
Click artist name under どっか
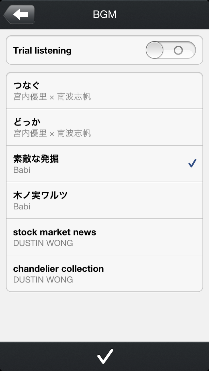(x=52, y=133)
